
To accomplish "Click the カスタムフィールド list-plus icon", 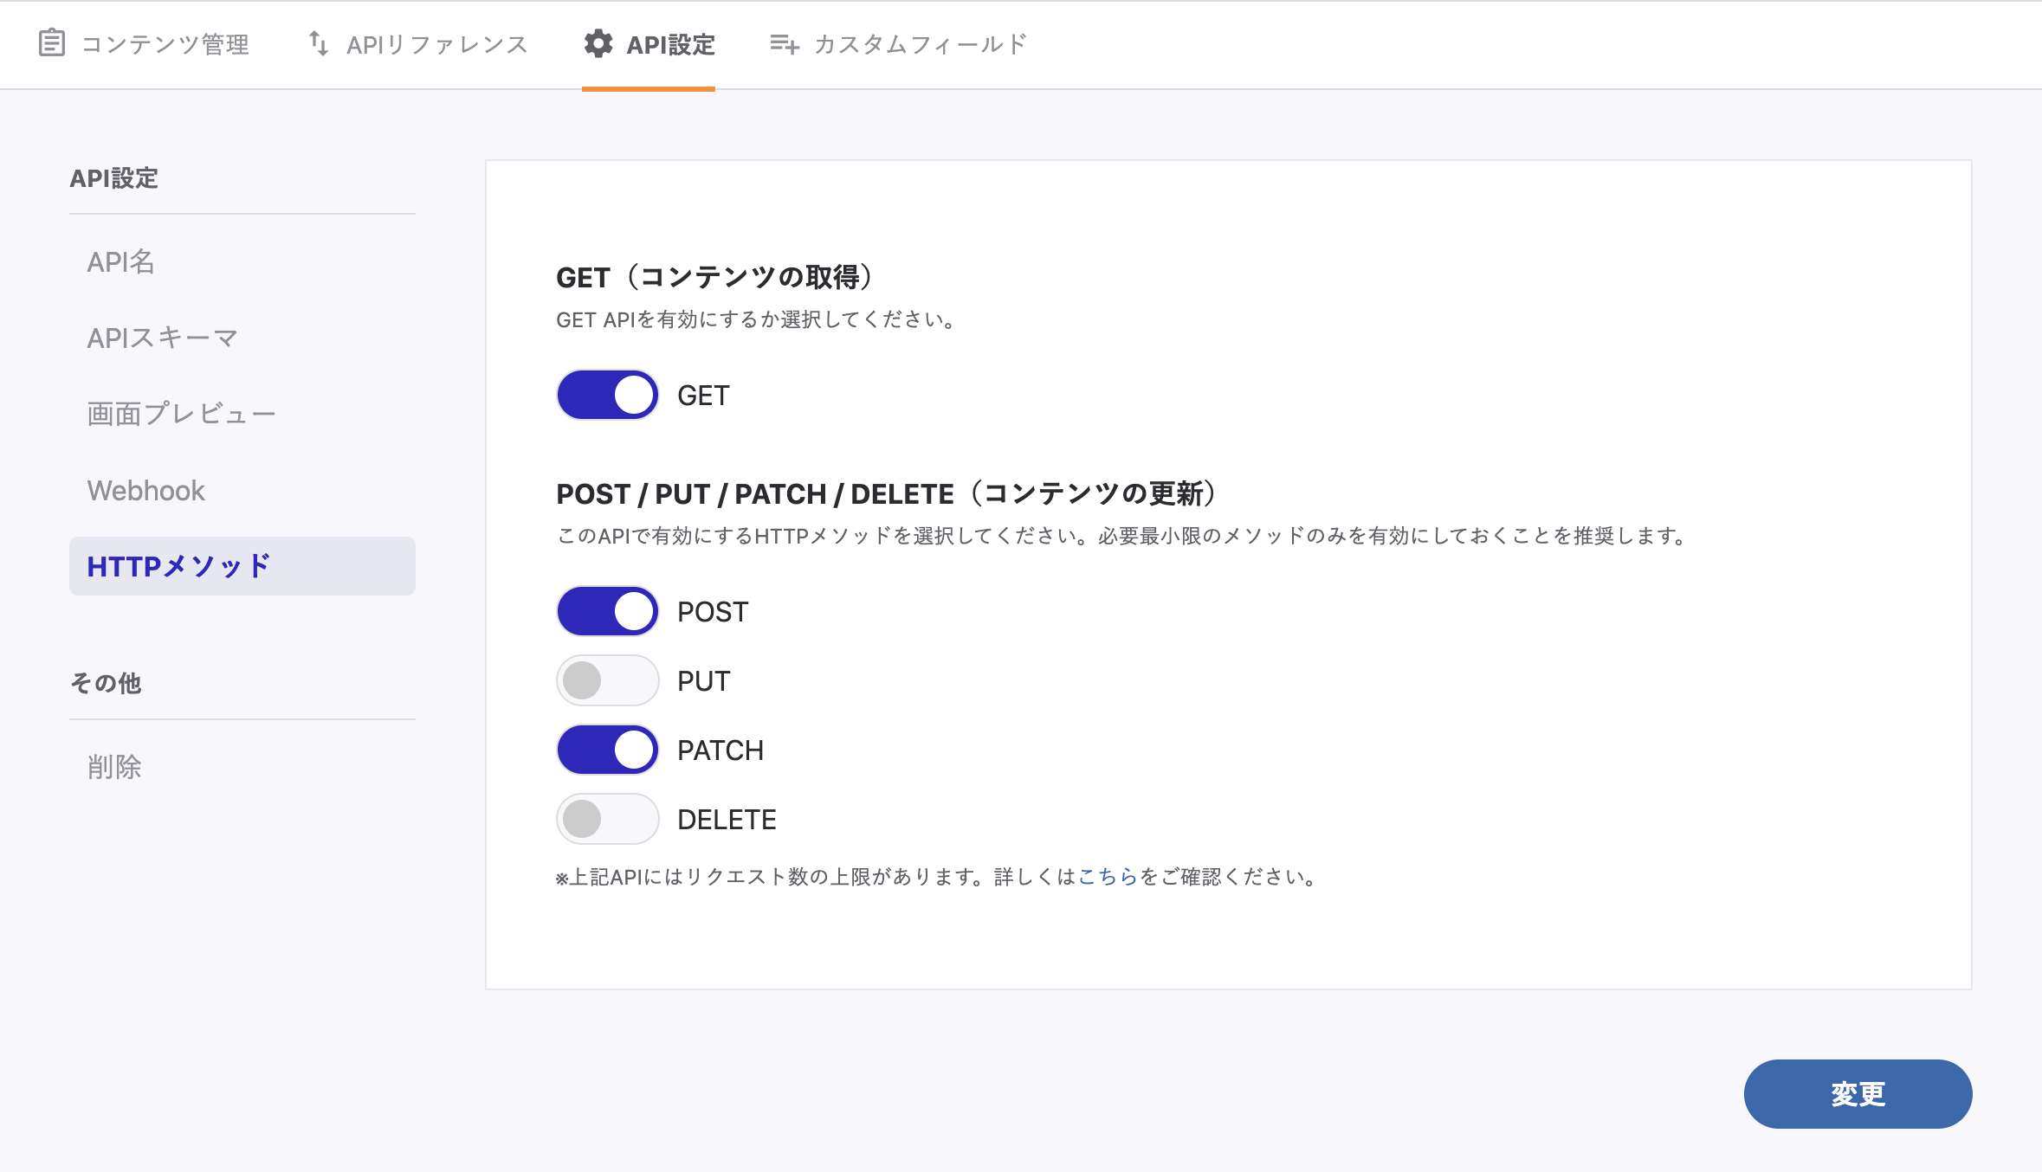I will pyautogui.click(x=785, y=43).
